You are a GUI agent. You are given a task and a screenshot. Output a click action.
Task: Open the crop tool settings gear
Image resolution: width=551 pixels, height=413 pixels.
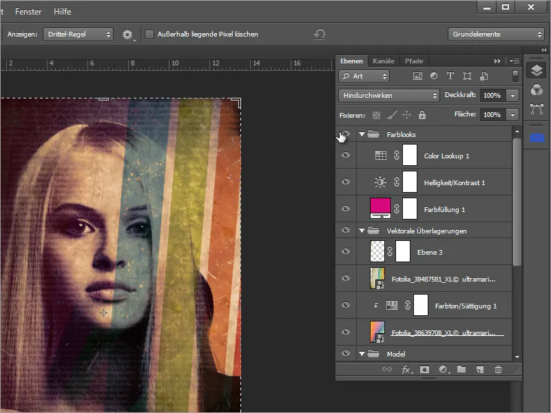pyautogui.click(x=127, y=34)
